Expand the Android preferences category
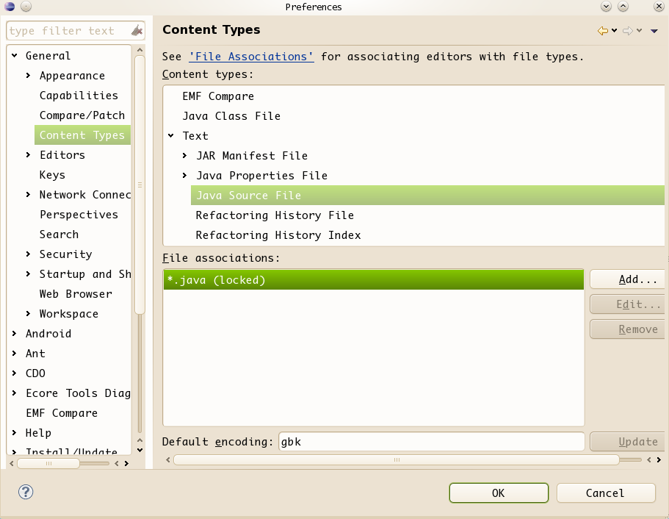Image resolution: width=669 pixels, height=519 pixels. [x=14, y=334]
